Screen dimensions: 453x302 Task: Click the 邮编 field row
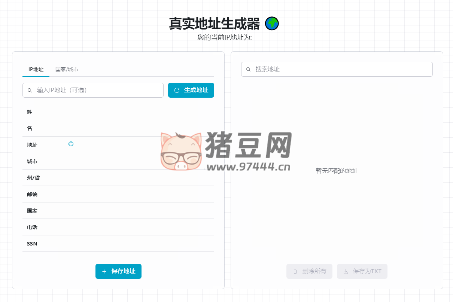click(118, 194)
